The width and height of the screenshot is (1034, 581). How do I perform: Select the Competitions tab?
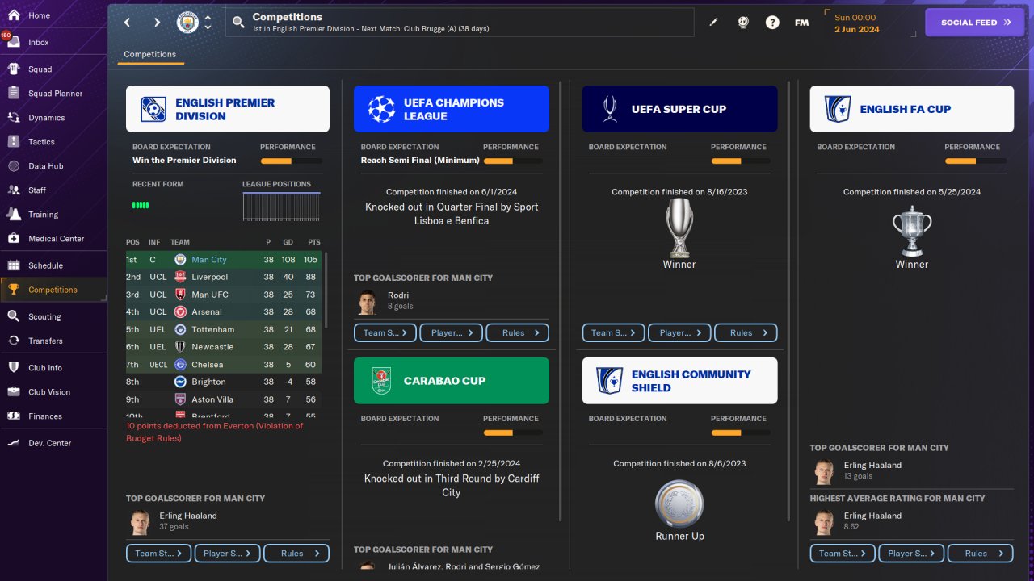point(150,54)
